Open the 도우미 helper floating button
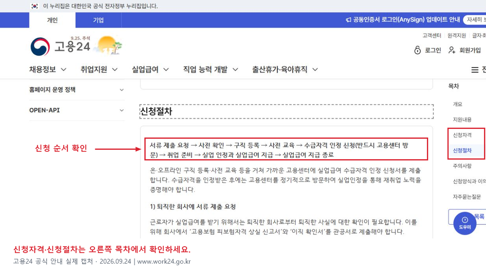The image size is (486, 268). coord(465,223)
